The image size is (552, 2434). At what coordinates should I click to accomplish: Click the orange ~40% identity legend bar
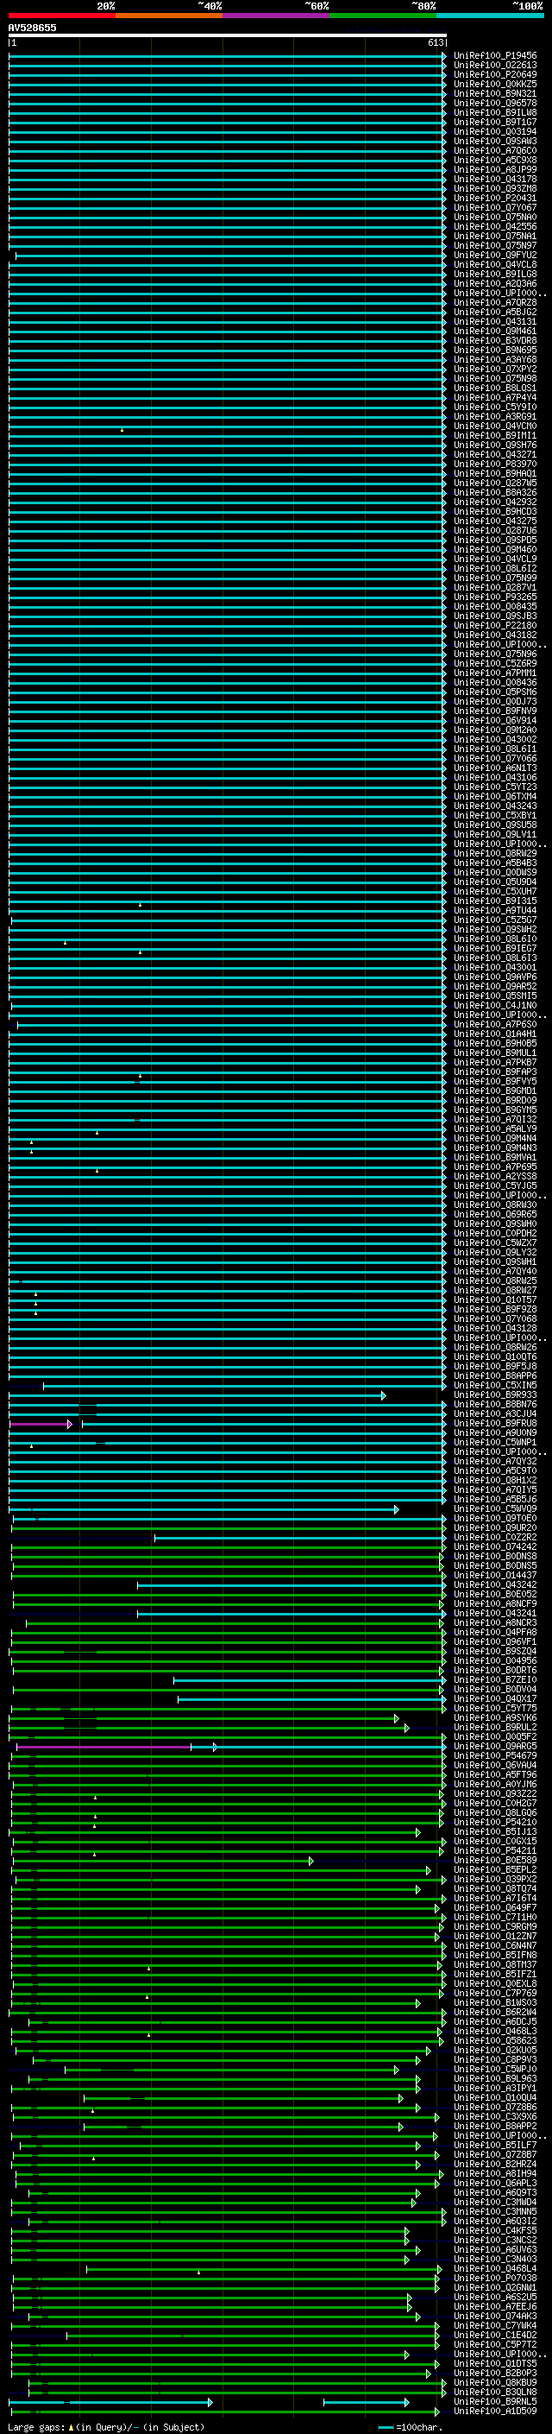pos(169,16)
